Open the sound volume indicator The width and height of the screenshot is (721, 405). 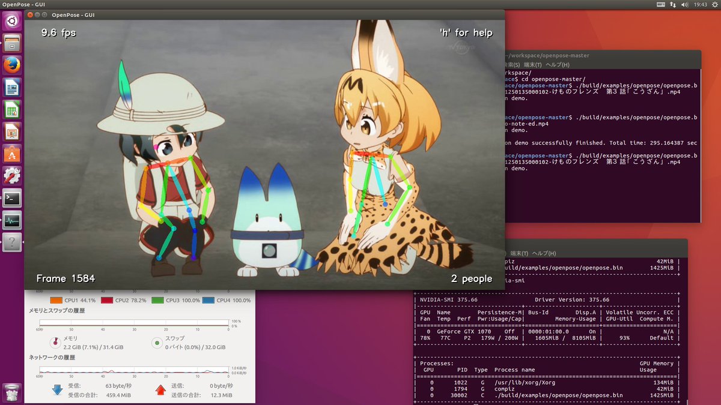coord(686,4)
